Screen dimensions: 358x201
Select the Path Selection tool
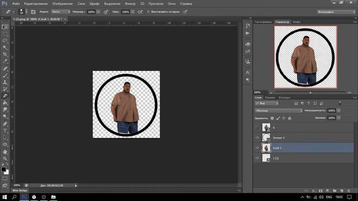point(5,137)
